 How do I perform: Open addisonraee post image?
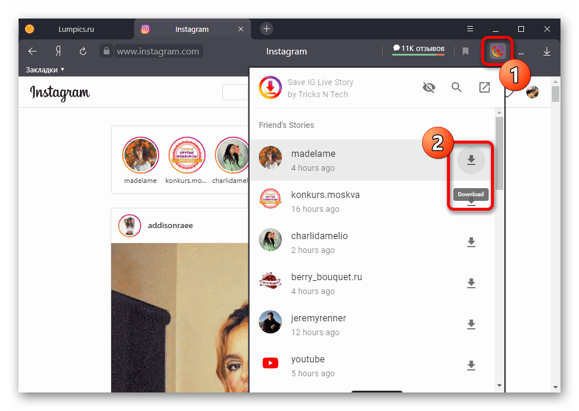coord(180,318)
